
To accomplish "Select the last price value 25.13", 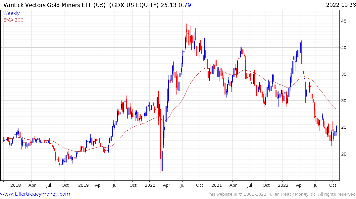I will [169, 5].
